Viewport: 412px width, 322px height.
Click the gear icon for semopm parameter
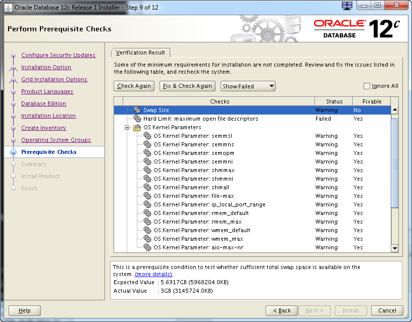point(147,153)
